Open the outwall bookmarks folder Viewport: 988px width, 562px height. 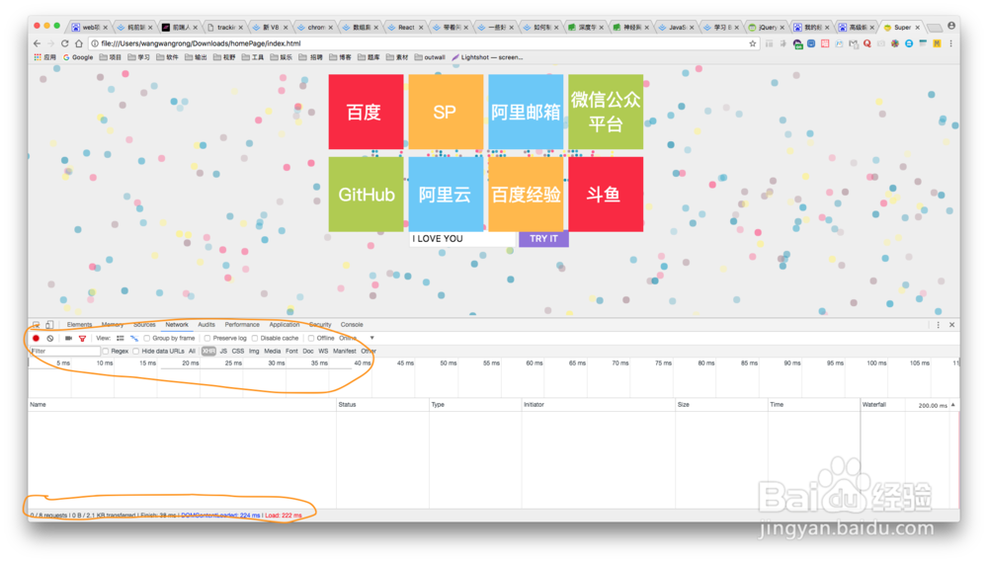click(x=430, y=57)
